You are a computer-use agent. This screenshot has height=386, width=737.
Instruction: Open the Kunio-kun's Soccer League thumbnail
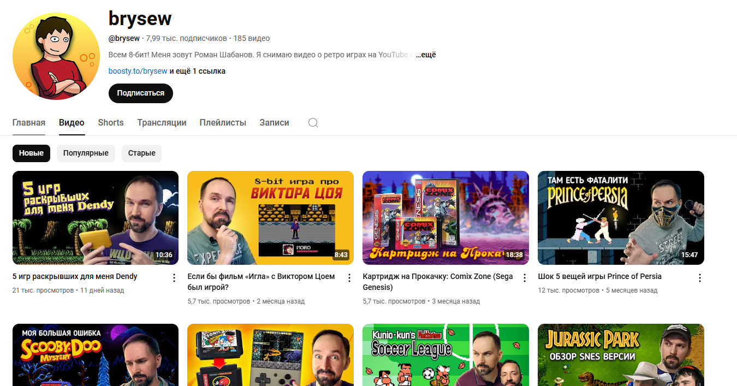[445, 355]
